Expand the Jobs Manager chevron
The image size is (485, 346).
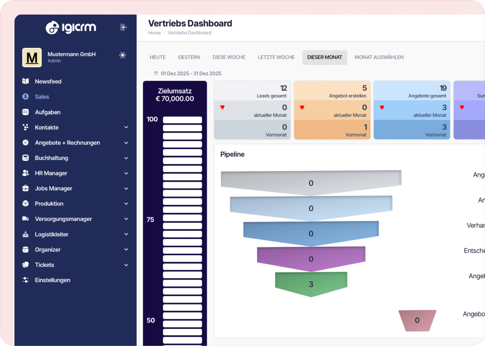[126, 188]
